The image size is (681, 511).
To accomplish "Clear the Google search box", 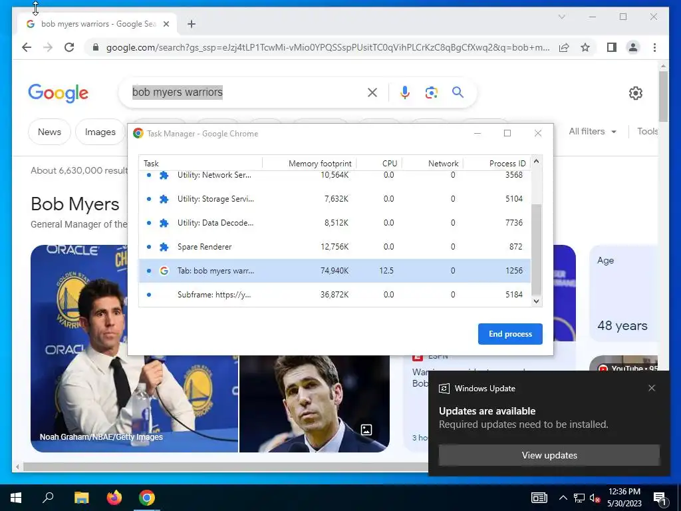I will pos(372,92).
